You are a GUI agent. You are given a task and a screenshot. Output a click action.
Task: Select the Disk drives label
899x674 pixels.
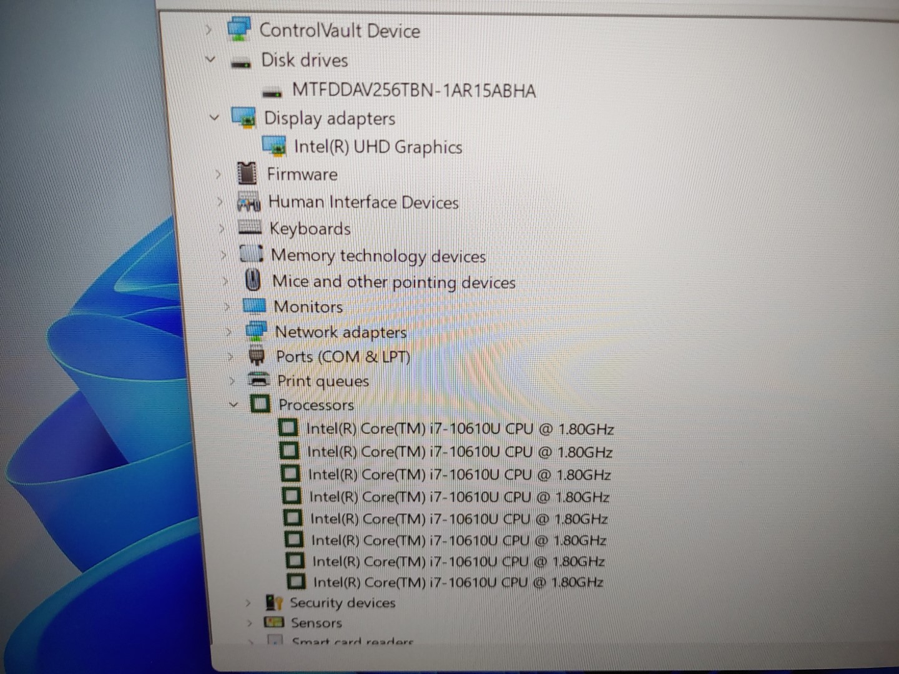tap(305, 60)
